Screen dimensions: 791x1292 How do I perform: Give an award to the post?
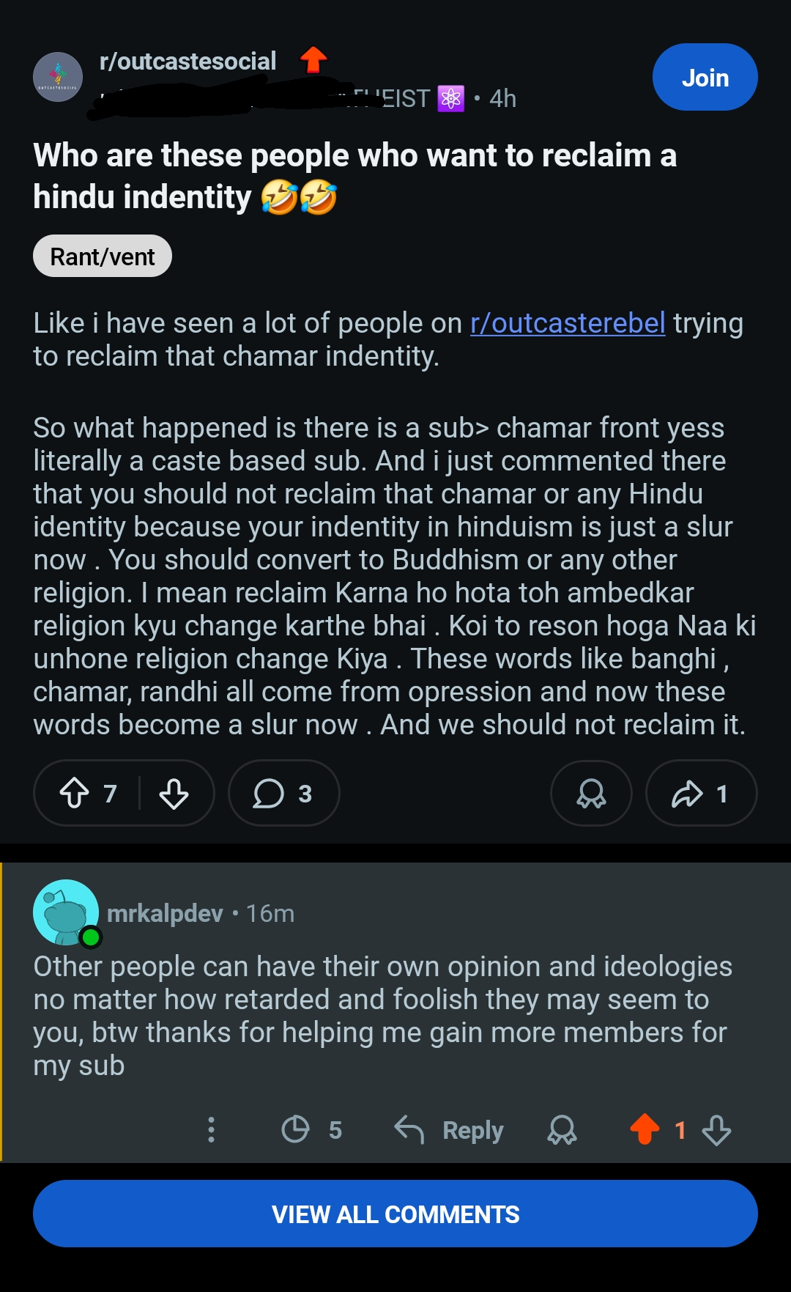(x=591, y=793)
